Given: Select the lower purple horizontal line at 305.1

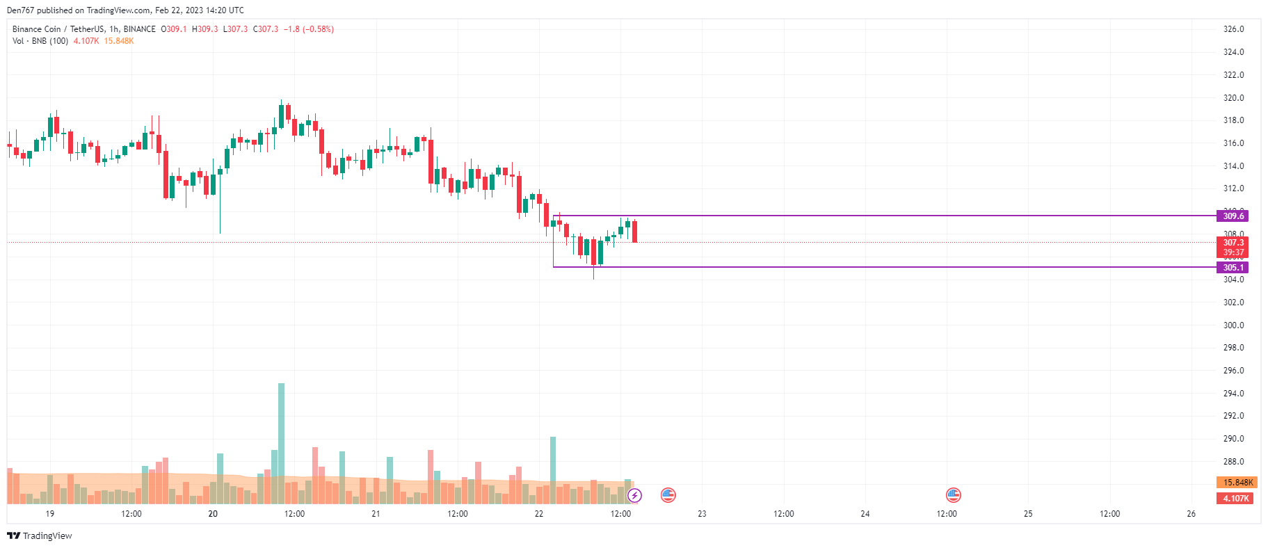Looking at the screenshot, I should pyautogui.click(x=883, y=267).
